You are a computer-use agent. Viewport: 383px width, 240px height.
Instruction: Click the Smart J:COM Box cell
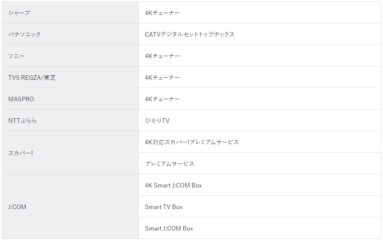260,228
